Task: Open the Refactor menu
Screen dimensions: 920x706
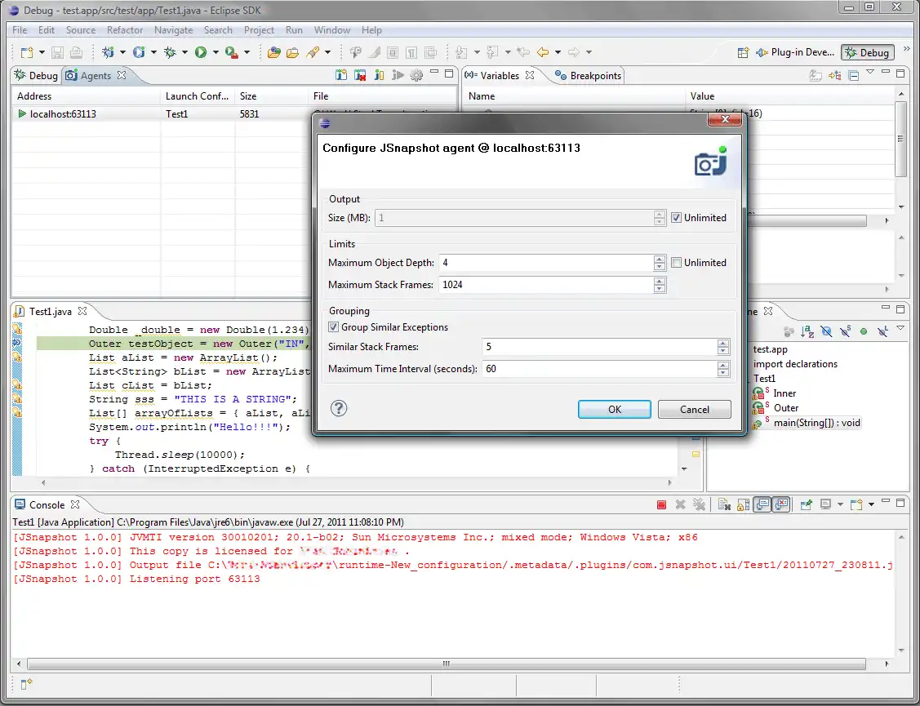Action: pyautogui.click(x=124, y=30)
